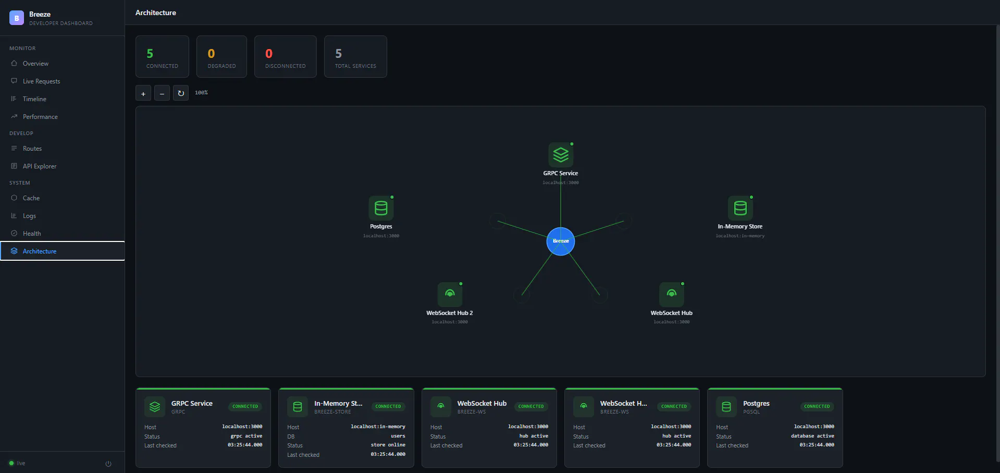Click the GRPC Service card title
Viewport: 1000px width, 473px height.
click(192, 403)
